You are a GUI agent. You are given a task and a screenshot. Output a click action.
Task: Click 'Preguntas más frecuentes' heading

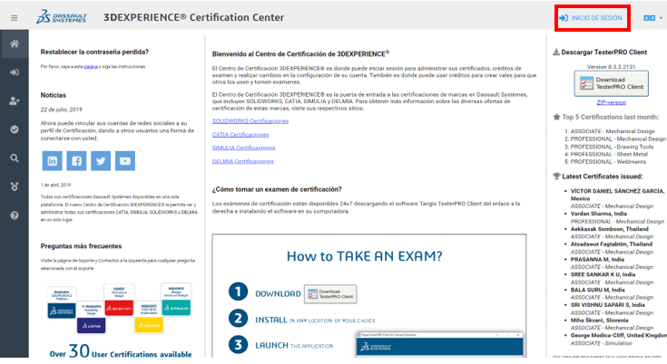81,246
